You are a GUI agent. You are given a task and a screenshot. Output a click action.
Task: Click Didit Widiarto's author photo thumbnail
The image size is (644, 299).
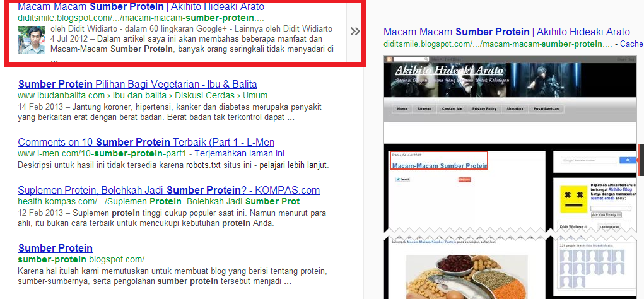point(32,40)
